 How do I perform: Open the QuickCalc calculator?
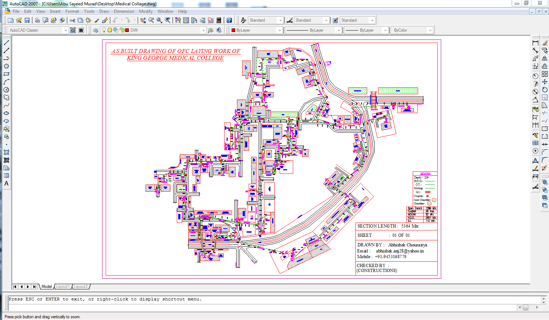coord(219,20)
